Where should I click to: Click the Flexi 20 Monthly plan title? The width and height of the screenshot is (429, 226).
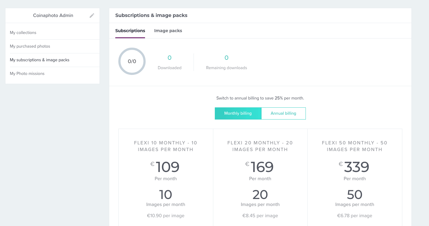tap(260, 146)
